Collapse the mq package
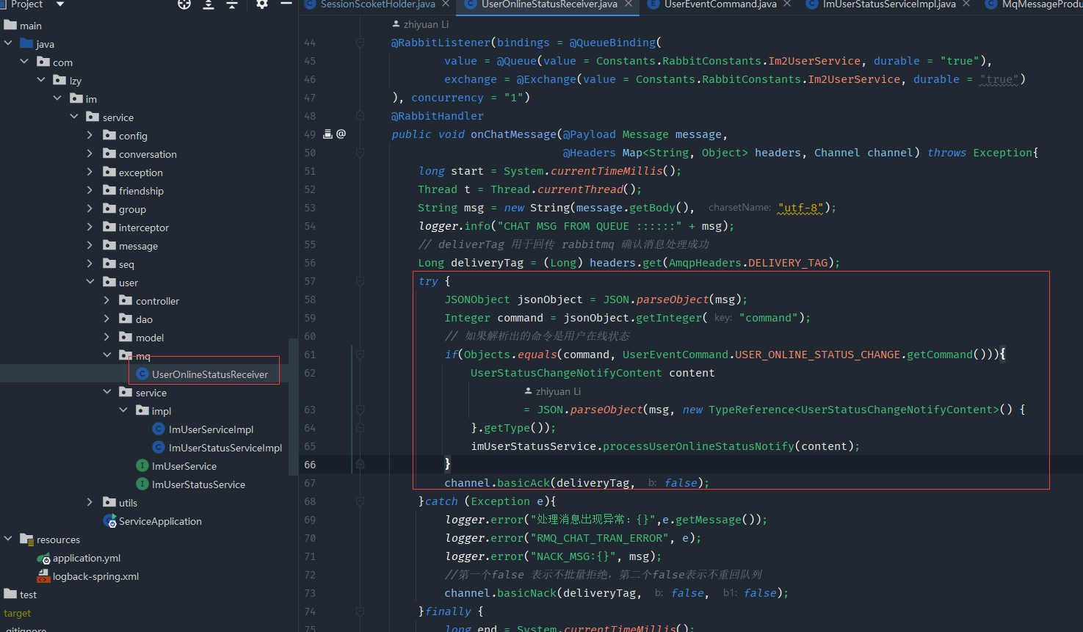 106,355
